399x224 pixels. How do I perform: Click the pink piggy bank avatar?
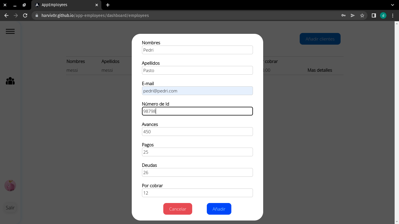click(10, 185)
